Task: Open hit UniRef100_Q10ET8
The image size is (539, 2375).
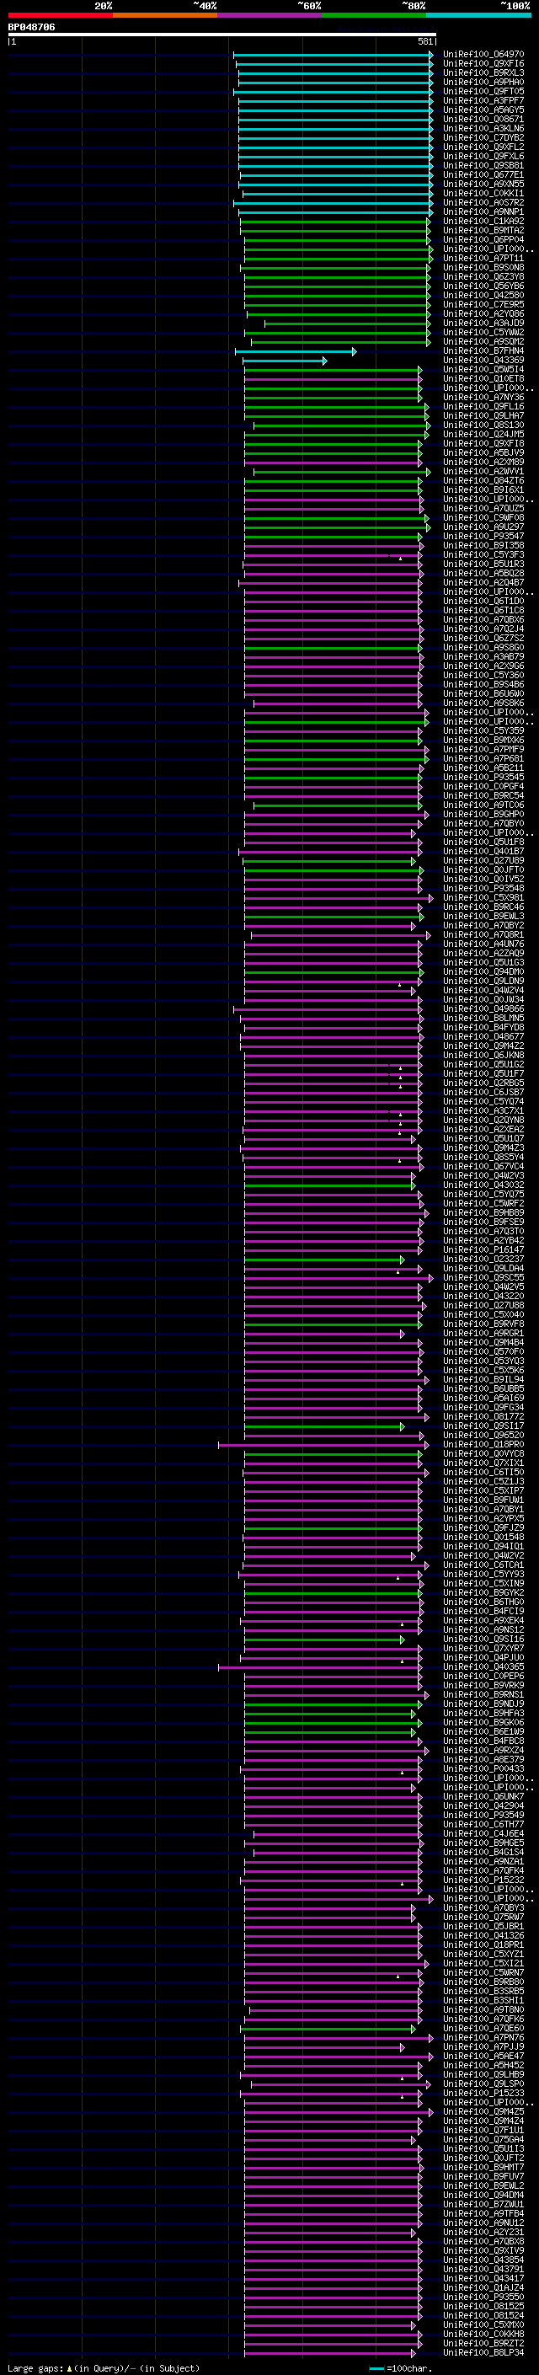Action: 483,379
